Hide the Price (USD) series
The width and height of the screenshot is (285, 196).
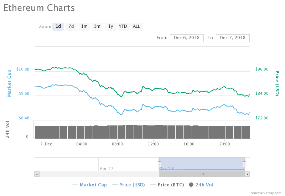(x=128, y=185)
